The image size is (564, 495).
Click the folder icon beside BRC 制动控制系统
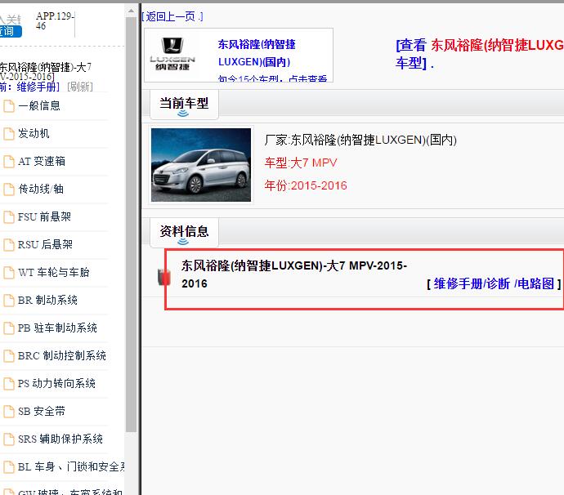pos(9,356)
